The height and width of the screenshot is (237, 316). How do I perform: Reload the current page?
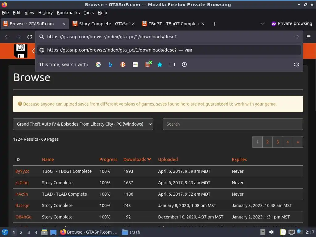point(30,37)
